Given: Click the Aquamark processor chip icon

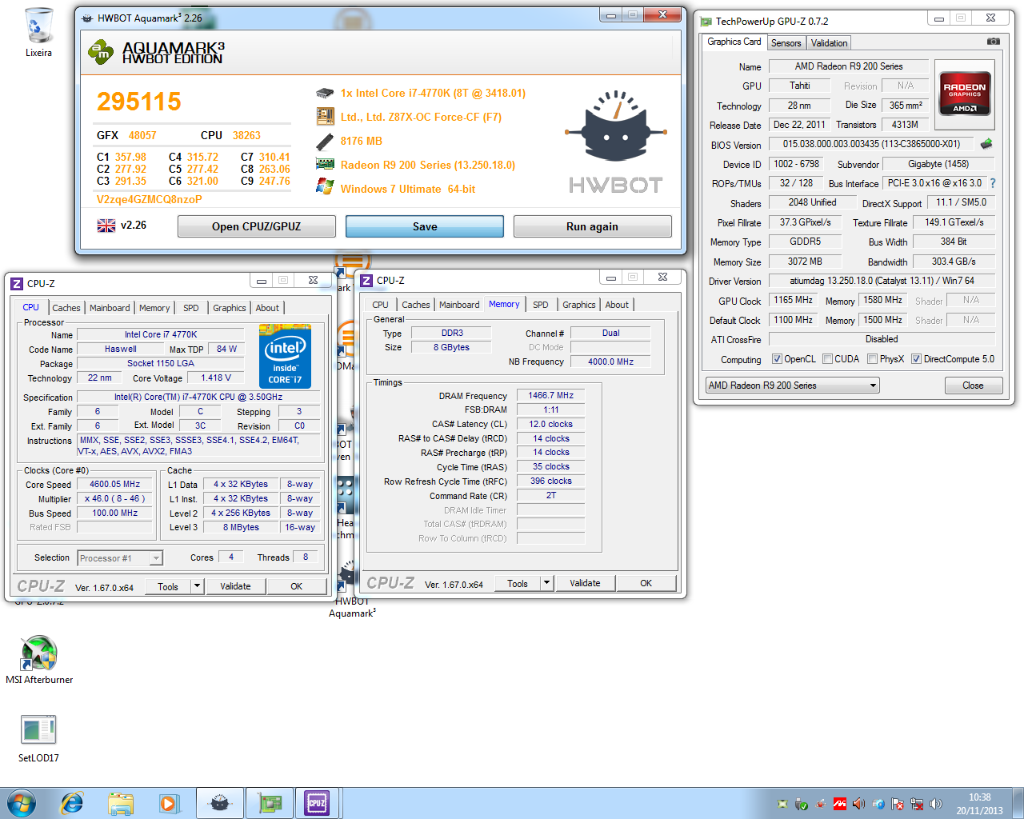Looking at the screenshot, I should [x=325, y=94].
